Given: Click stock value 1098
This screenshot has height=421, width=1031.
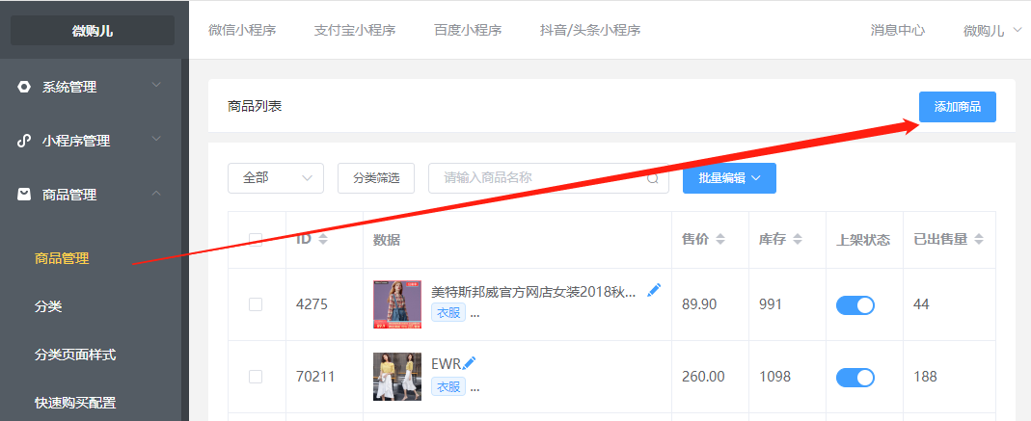Looking at the screenshot, I should click(x=774, y=377).
